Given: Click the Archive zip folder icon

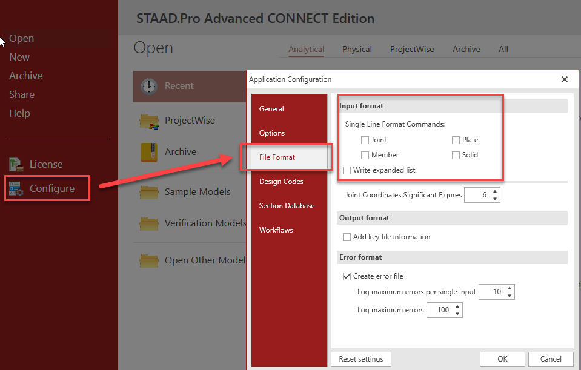Looking at the screenshot, I should pyautogui.click(x=149, y=152).
